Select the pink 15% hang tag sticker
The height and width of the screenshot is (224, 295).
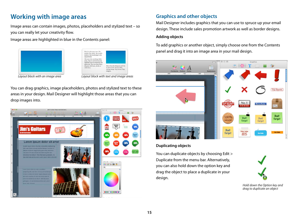pos(126,152)
